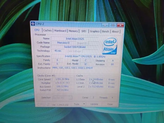Screen dimensions: 164x123
Task: Click the Revision value B0
Action: (112, 64)
